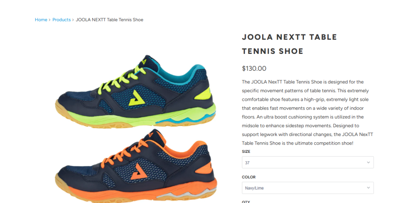Image resolution: width=393 pixels, height=203 pixels.
Task: Click the product description paragraph
Action: [308, 112]
